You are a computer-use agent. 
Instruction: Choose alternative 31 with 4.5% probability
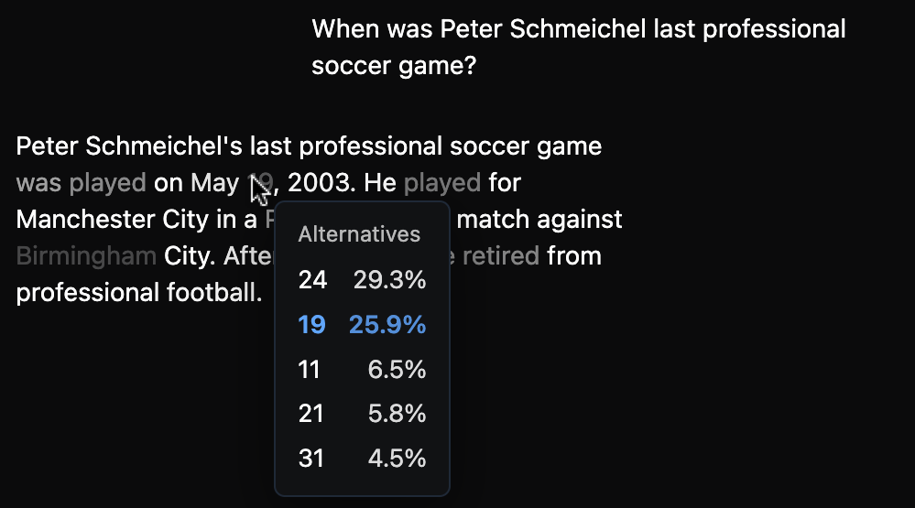pos(362,458)
